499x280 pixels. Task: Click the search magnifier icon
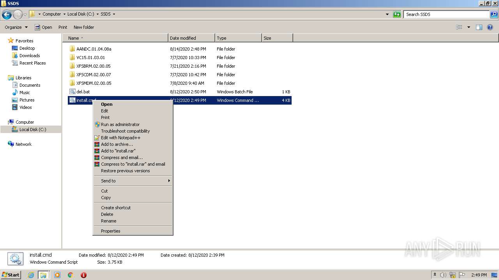coord(494,14)
